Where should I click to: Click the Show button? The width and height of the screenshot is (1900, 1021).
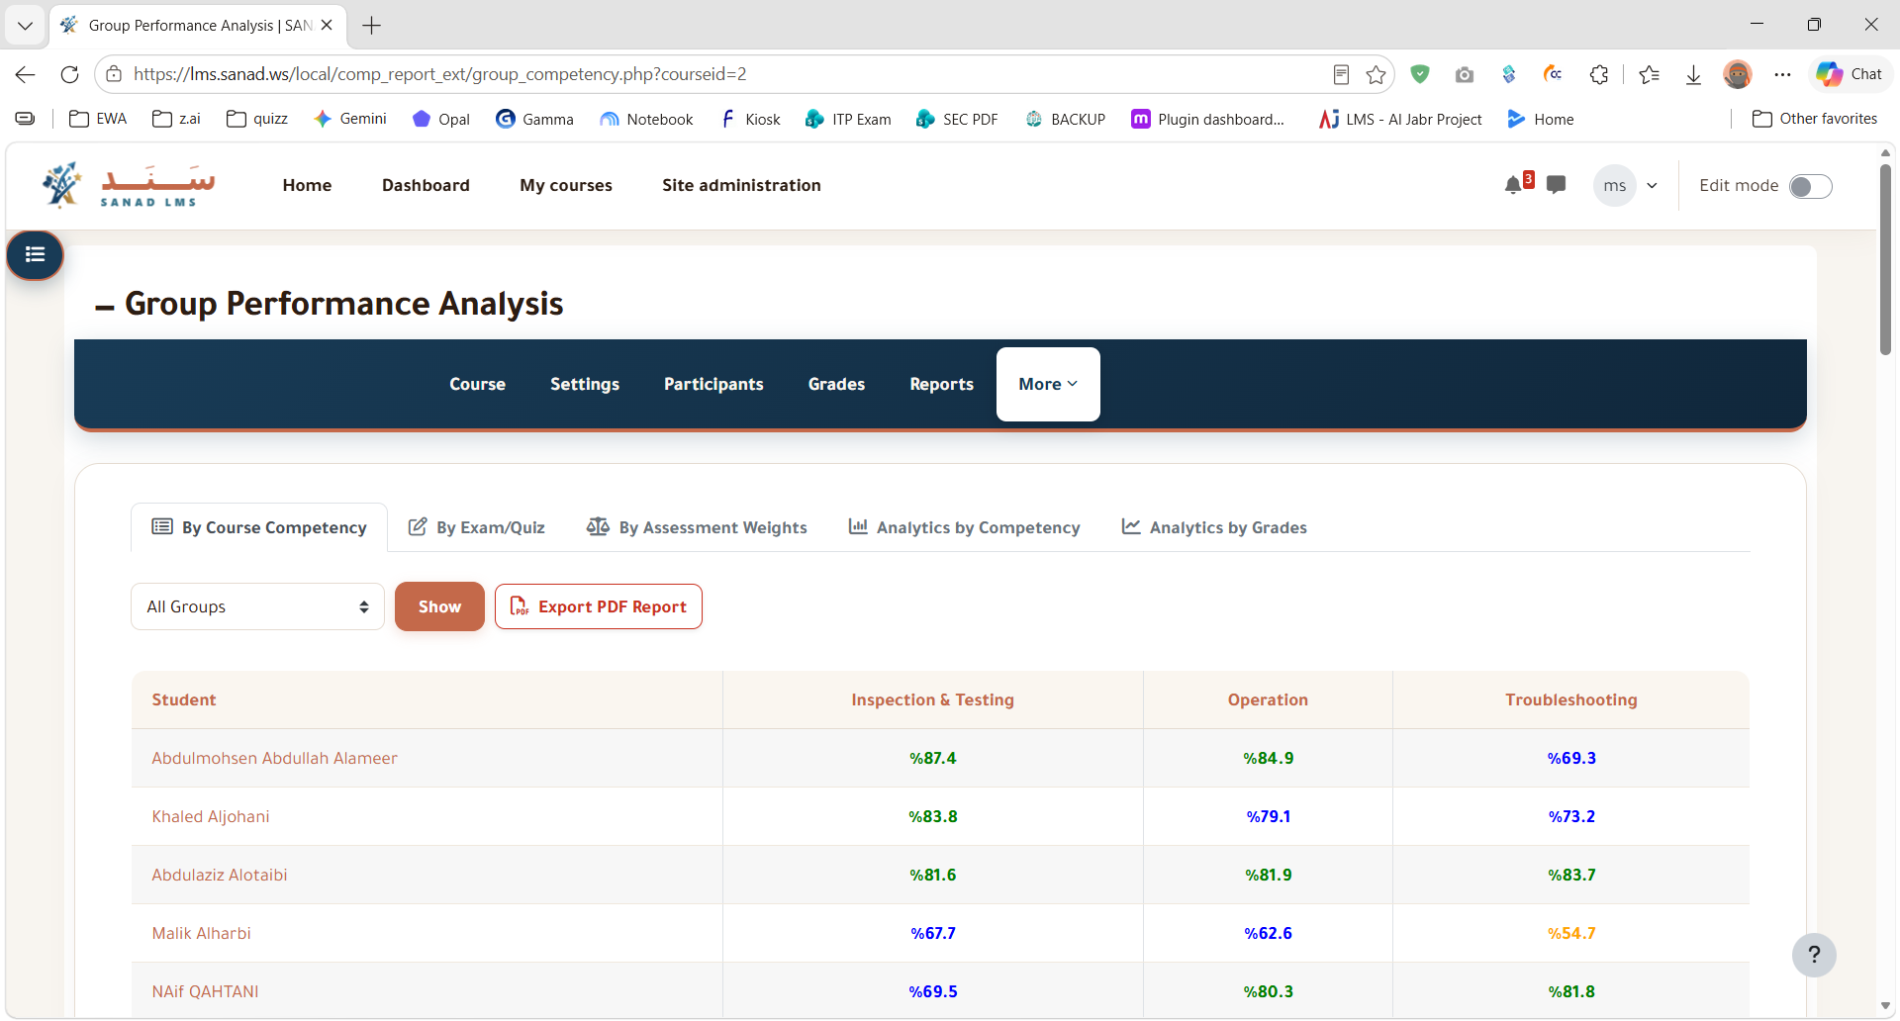click(x=439, y=606)
